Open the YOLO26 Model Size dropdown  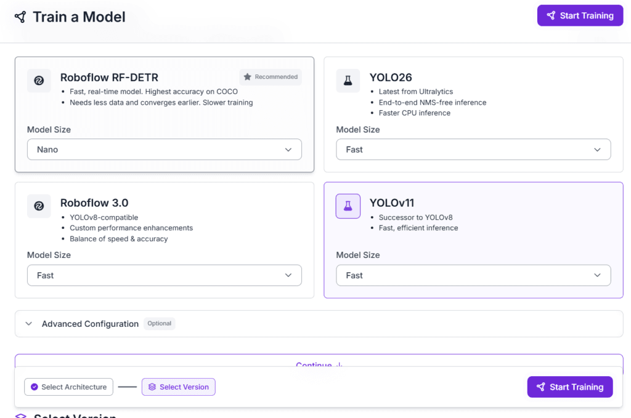coord(473,150)
